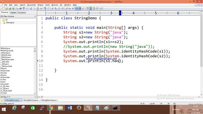Click the Replace toolbar icon
Viewport: 203px width, 114px height.
pyautogui.click(x=56, y=9)
